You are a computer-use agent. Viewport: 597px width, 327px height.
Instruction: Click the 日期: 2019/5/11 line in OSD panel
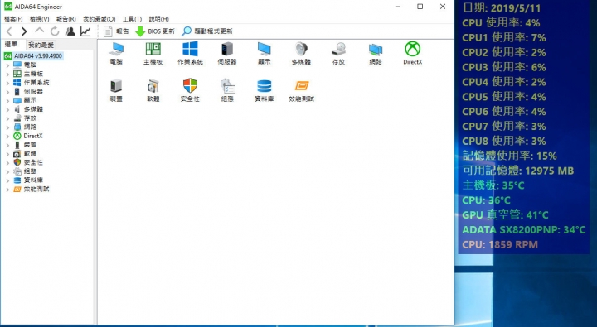coord(501,8)
